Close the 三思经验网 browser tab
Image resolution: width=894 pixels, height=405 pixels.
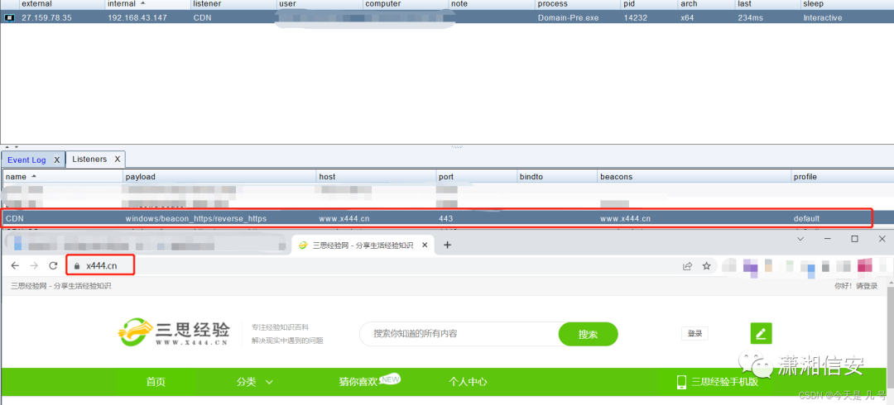pos(424,245)
